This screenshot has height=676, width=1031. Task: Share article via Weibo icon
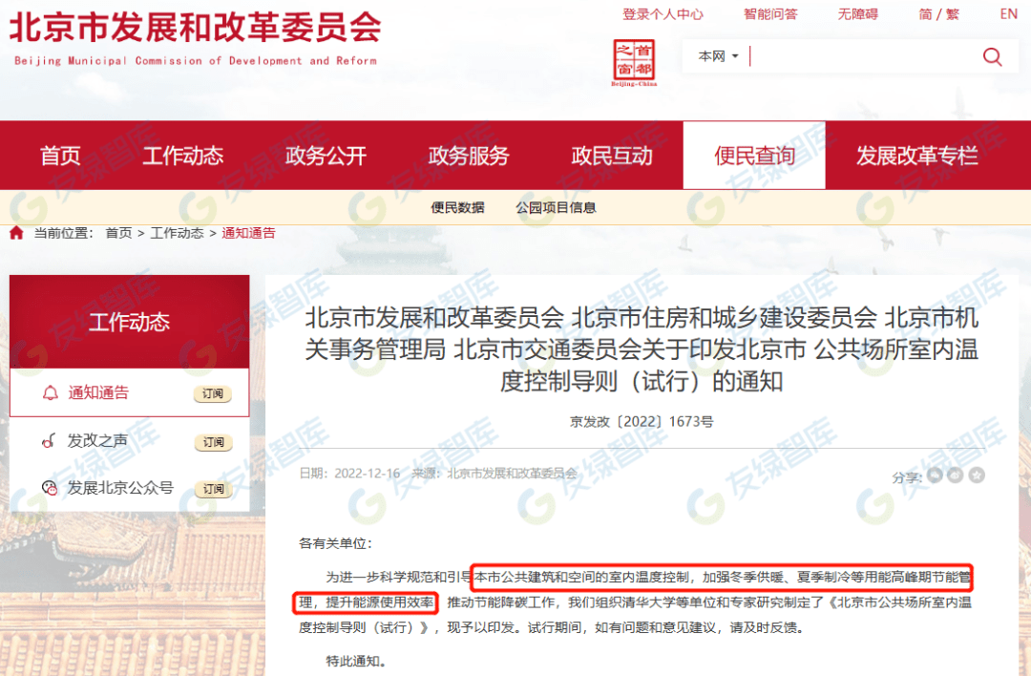tap(956, 475)
